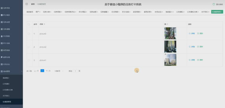Screen dimensions: 225x108
Task: Click the 上一页 pagination button
Action: click(x=36, y=71)
